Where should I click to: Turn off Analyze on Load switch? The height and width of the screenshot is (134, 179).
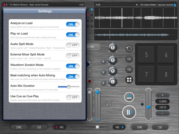73,24
